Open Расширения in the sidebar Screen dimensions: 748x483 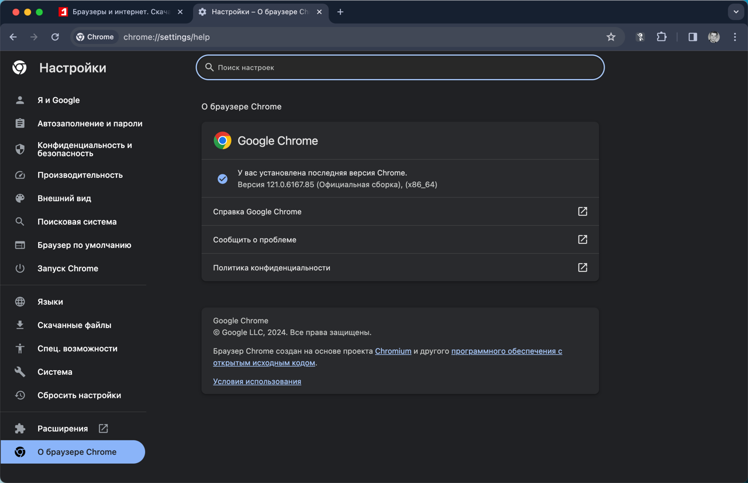pyautogui.click(x=63, y=429)
